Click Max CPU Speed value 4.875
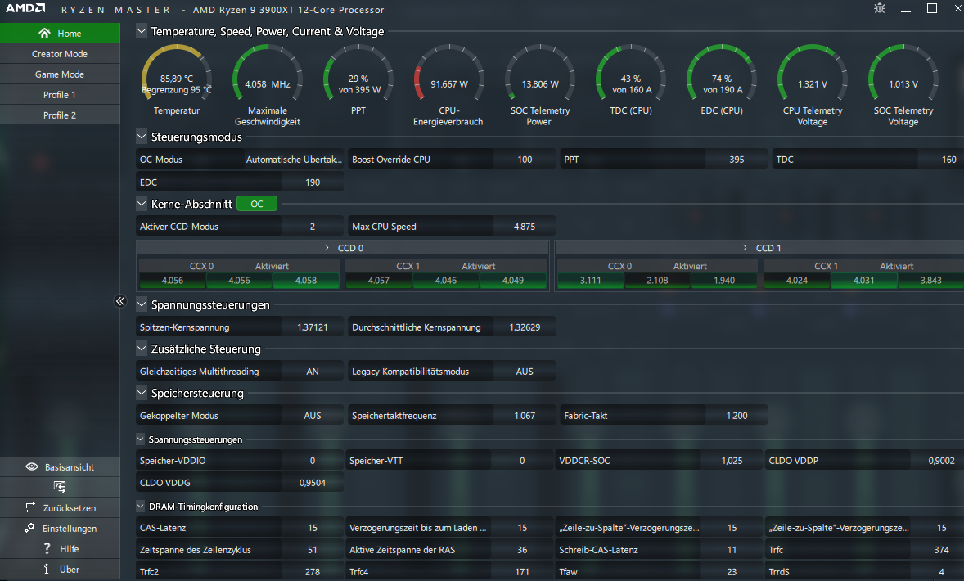Image resolution: width=964 pixels, height=581 pixels. click(525, 226)
